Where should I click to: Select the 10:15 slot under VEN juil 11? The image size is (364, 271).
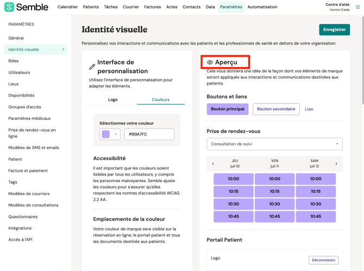pos(274,191)
